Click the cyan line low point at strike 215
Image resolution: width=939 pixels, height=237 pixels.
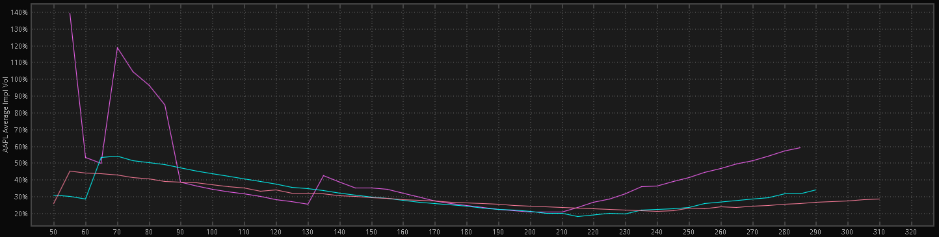[577, 216]
